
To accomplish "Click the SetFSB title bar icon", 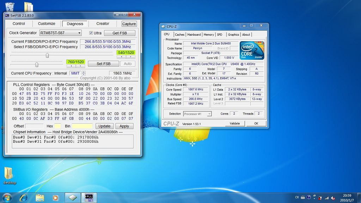I will [7, 16].
